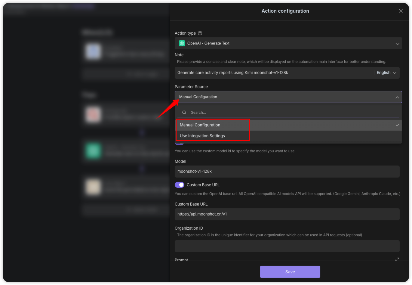Edit the Custom Base URL field

click(287, 214)
